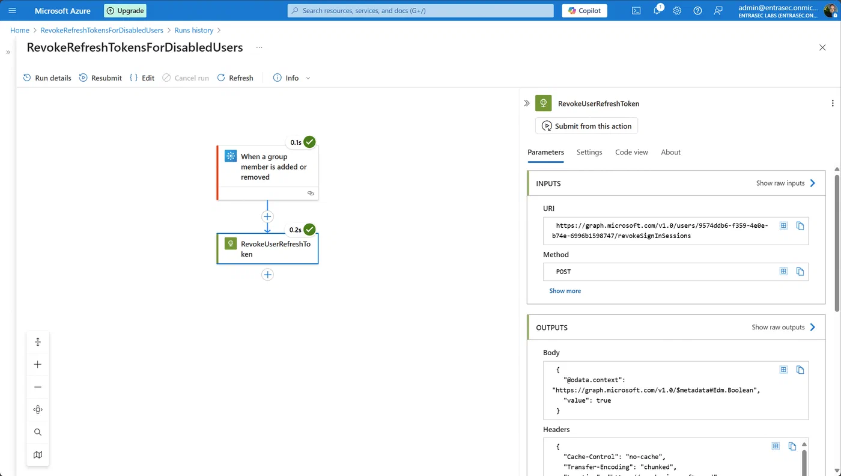Click the center/locate canvas control
Image resolution: width=841 pixels, height=476 pixels.
[38, 410]
